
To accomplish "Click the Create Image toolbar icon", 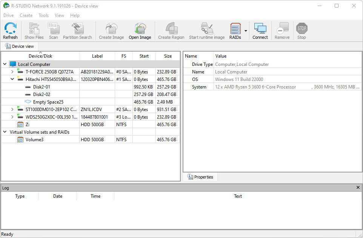I will point(111,29).
